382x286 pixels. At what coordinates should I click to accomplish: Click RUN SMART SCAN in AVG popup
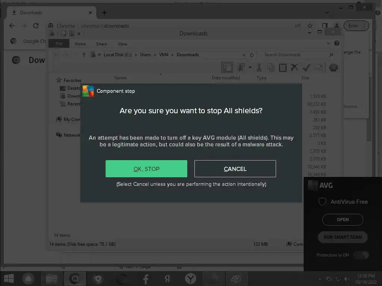pos(342,237)
